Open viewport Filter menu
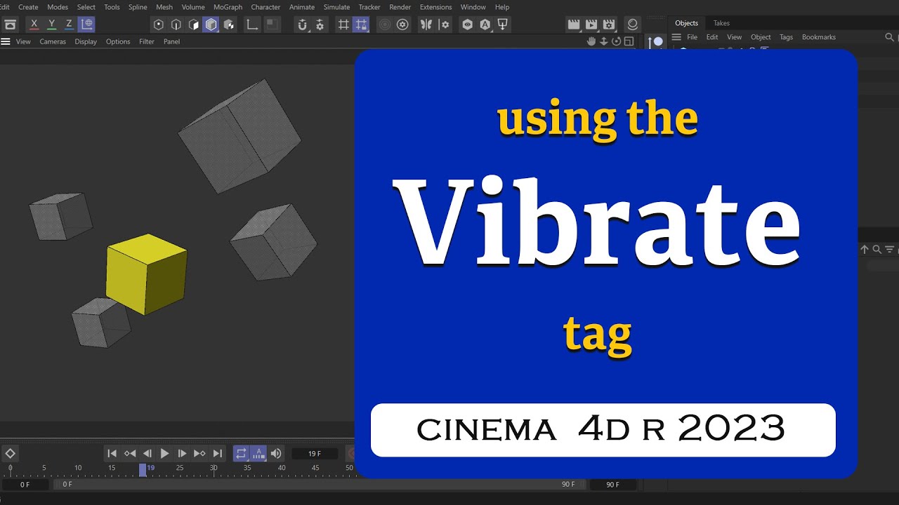Screen dimensions: 899x505 coord(146,41)
